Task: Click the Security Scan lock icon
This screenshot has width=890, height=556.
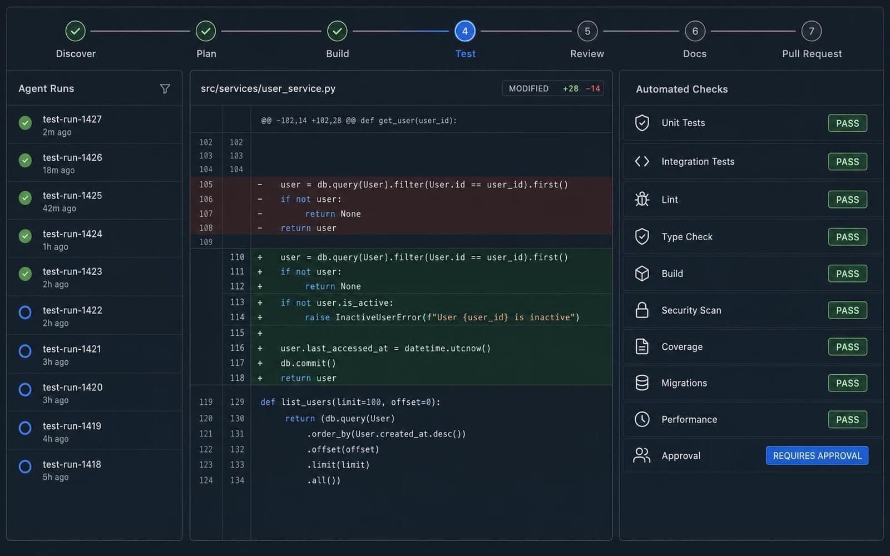Action: [x=642, y=310]
